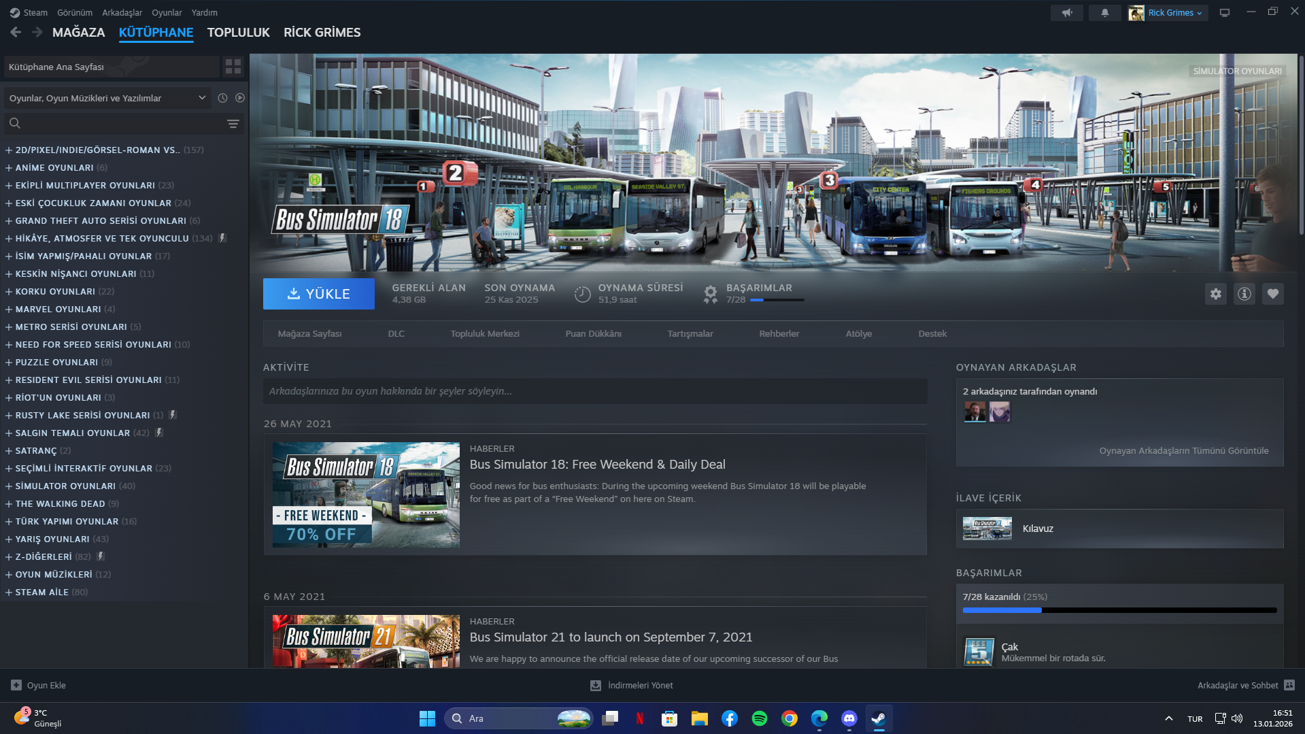Open the game info icon
This screenshot has height=734, width=1305.
click(1244, 294)
